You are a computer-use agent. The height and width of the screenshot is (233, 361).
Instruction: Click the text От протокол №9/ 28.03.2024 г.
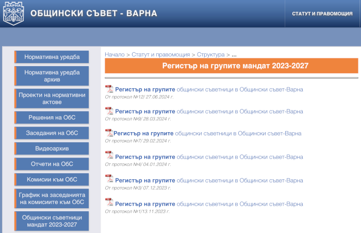138,119
